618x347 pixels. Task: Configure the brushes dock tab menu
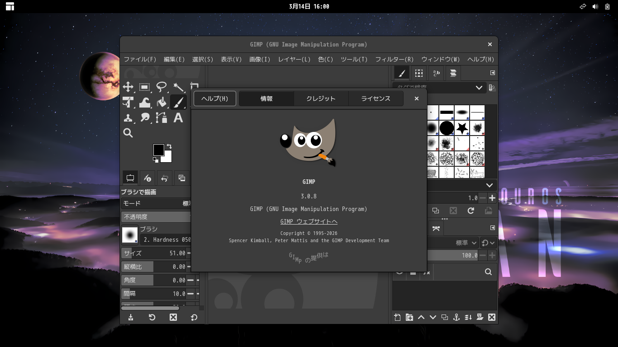(493, 73)
